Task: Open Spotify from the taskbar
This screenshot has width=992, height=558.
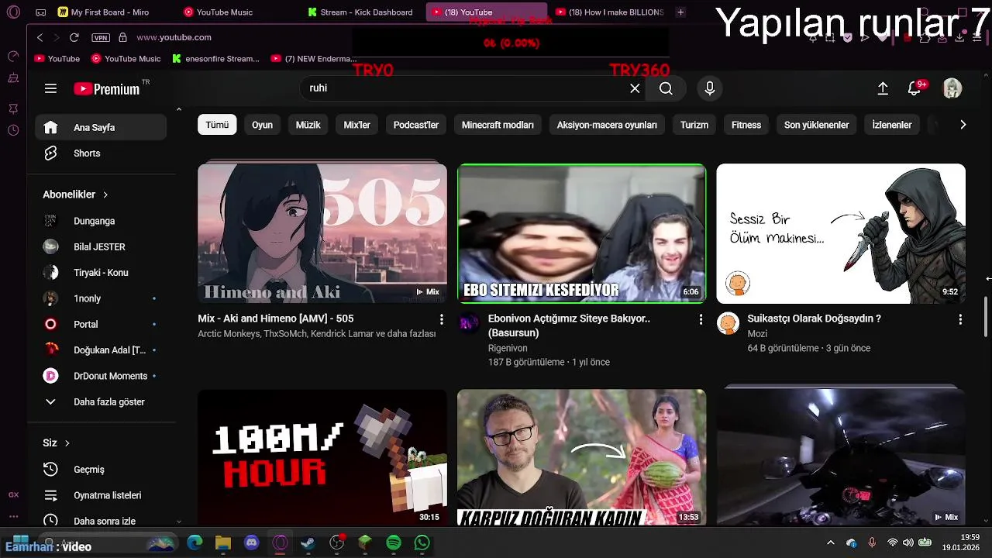Action: [394, 542]
